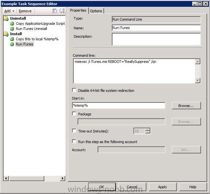
Task: Minimize the Task Sequence Editor window
Action: coord(194,4)
